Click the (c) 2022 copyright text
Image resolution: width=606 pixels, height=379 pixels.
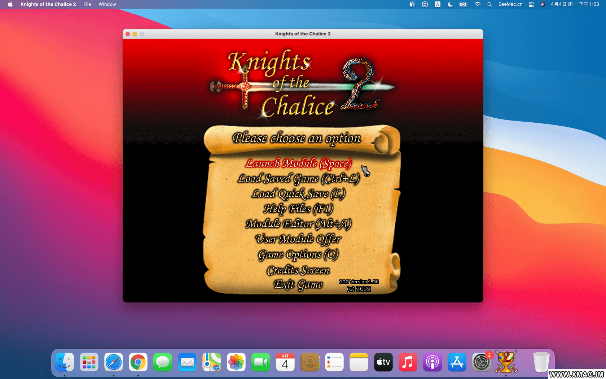359,289
